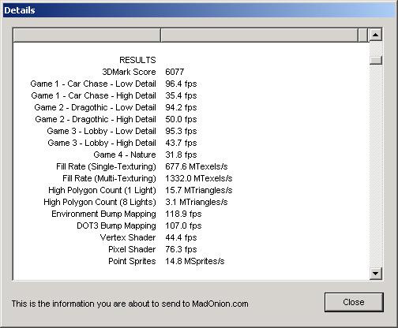This screenshot has width=398, height=328.
Task: Click the 677.6 MTexels/s value
Action: (197, 166)
